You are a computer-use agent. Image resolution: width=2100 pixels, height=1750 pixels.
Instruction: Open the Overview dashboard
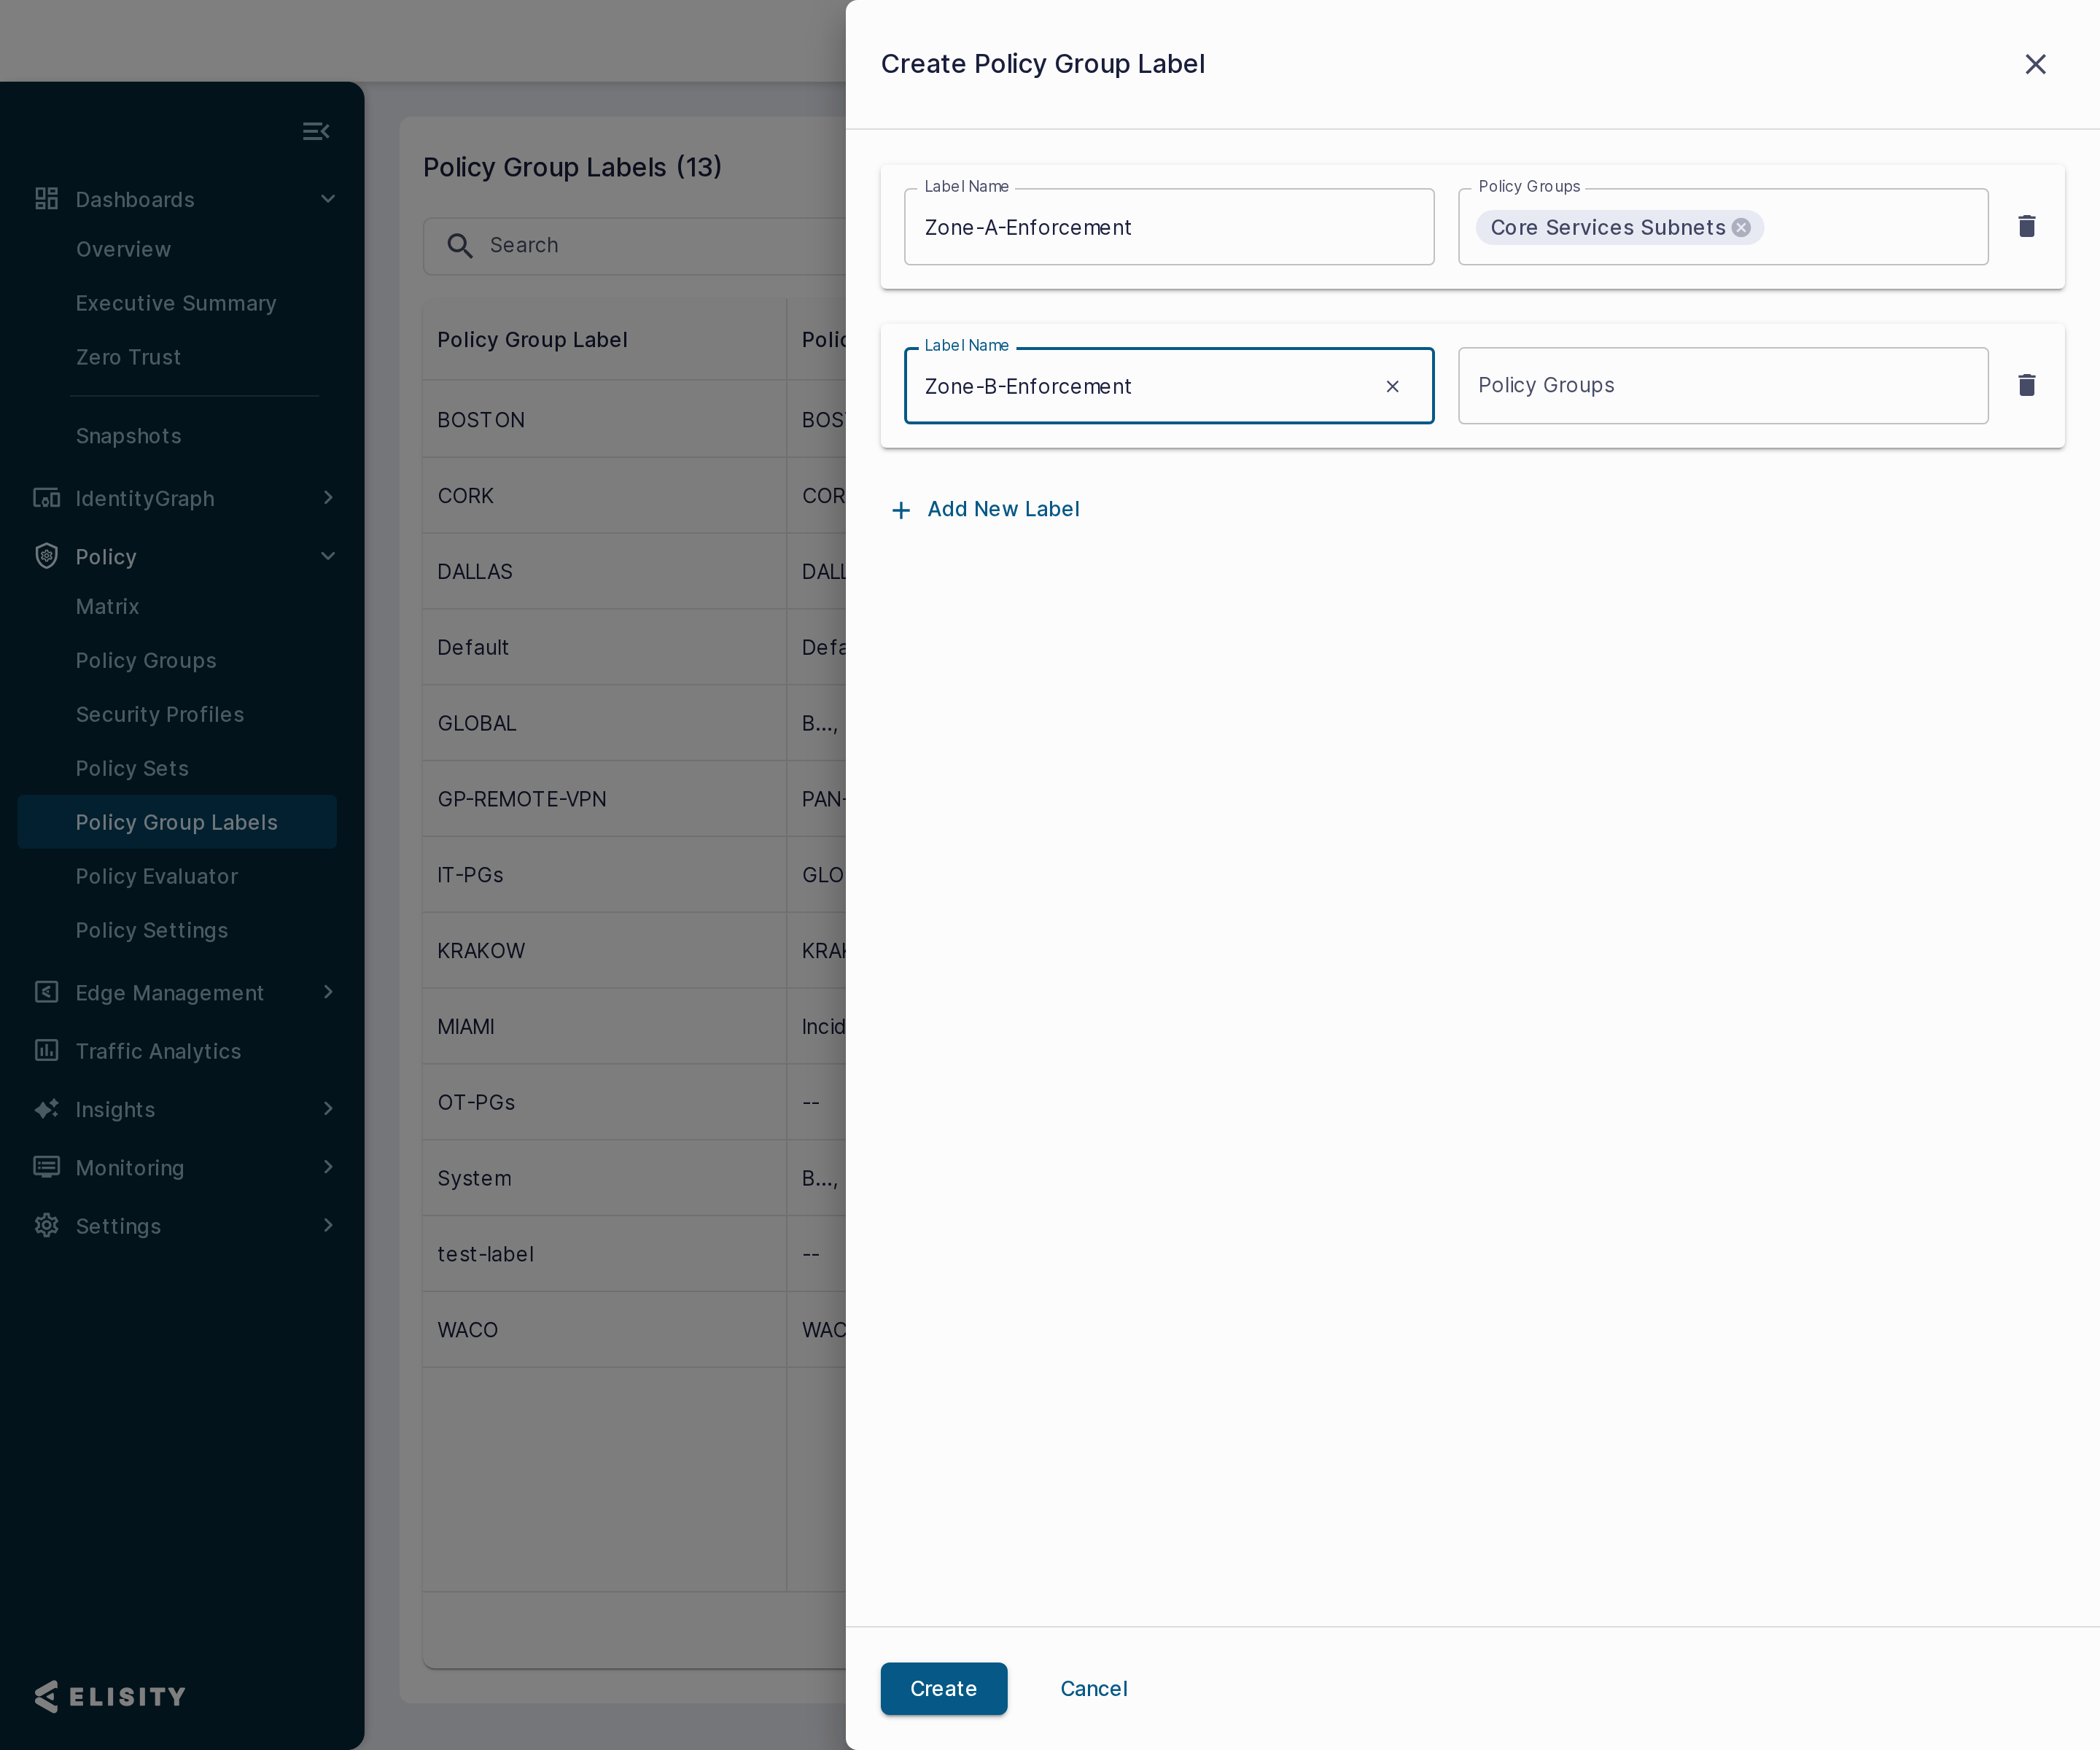pos(123,249)
